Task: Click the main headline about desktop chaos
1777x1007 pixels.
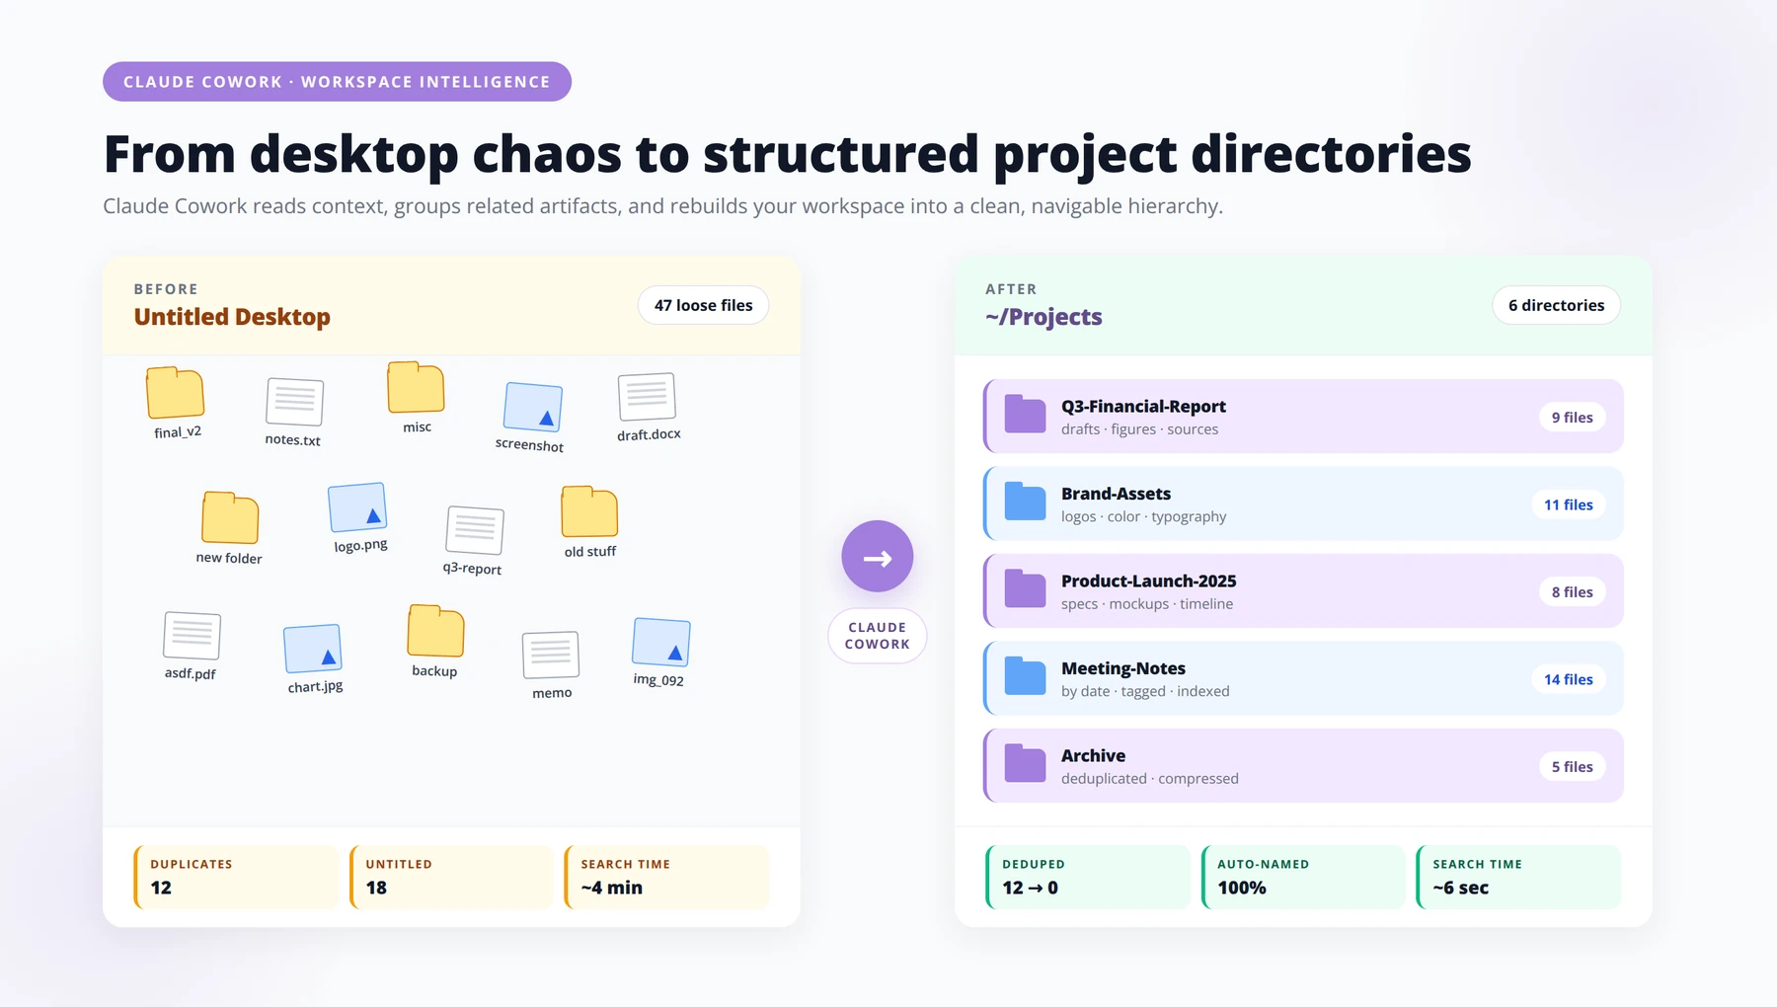Action: (x=787, y=154)
